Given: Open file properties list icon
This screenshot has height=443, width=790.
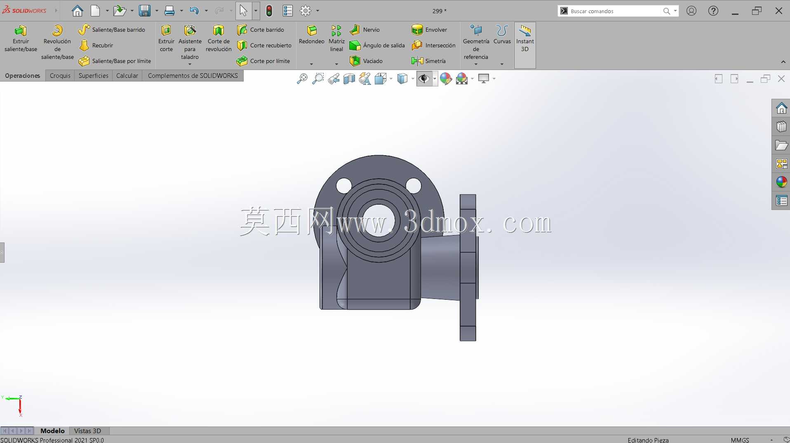Looking at the screenshot, I should pos(288,11).
